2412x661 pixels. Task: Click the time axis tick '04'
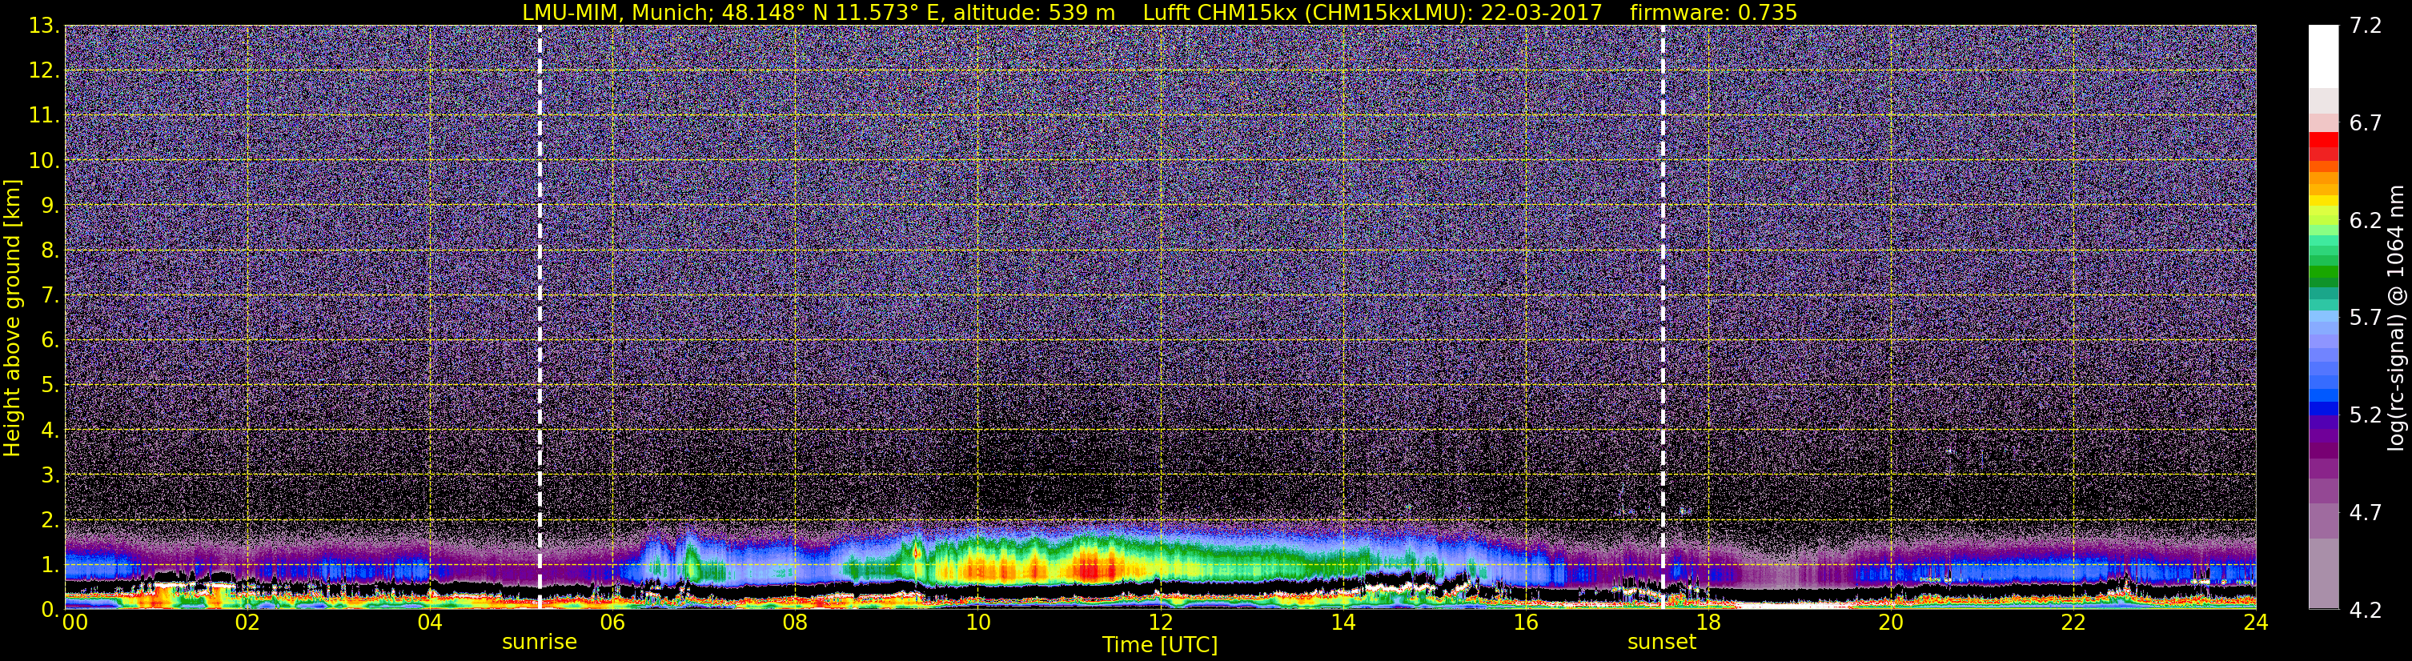tap(430, 623)
